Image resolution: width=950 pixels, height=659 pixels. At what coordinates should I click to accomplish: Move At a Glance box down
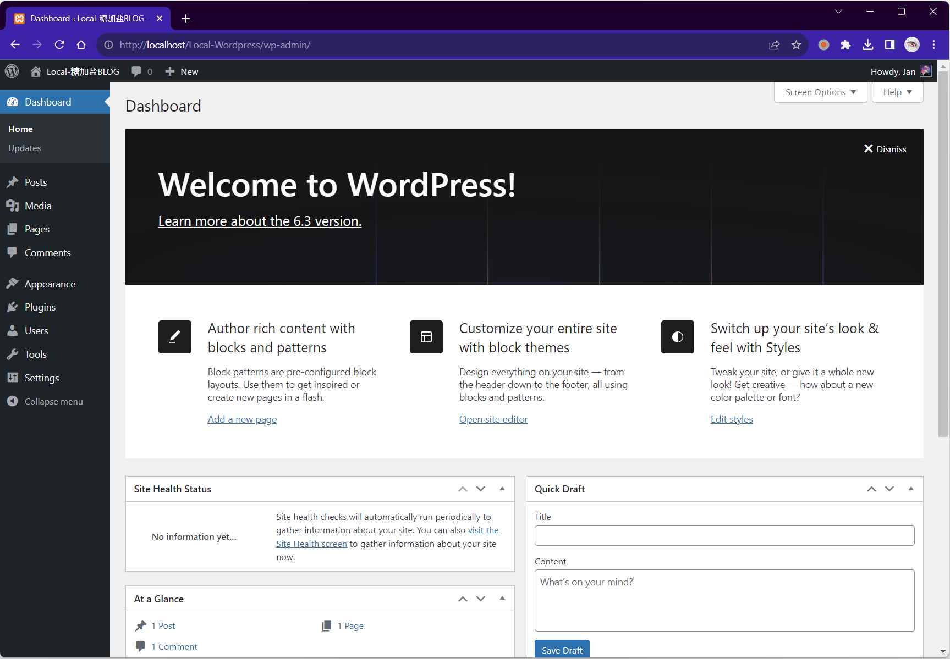481,599
